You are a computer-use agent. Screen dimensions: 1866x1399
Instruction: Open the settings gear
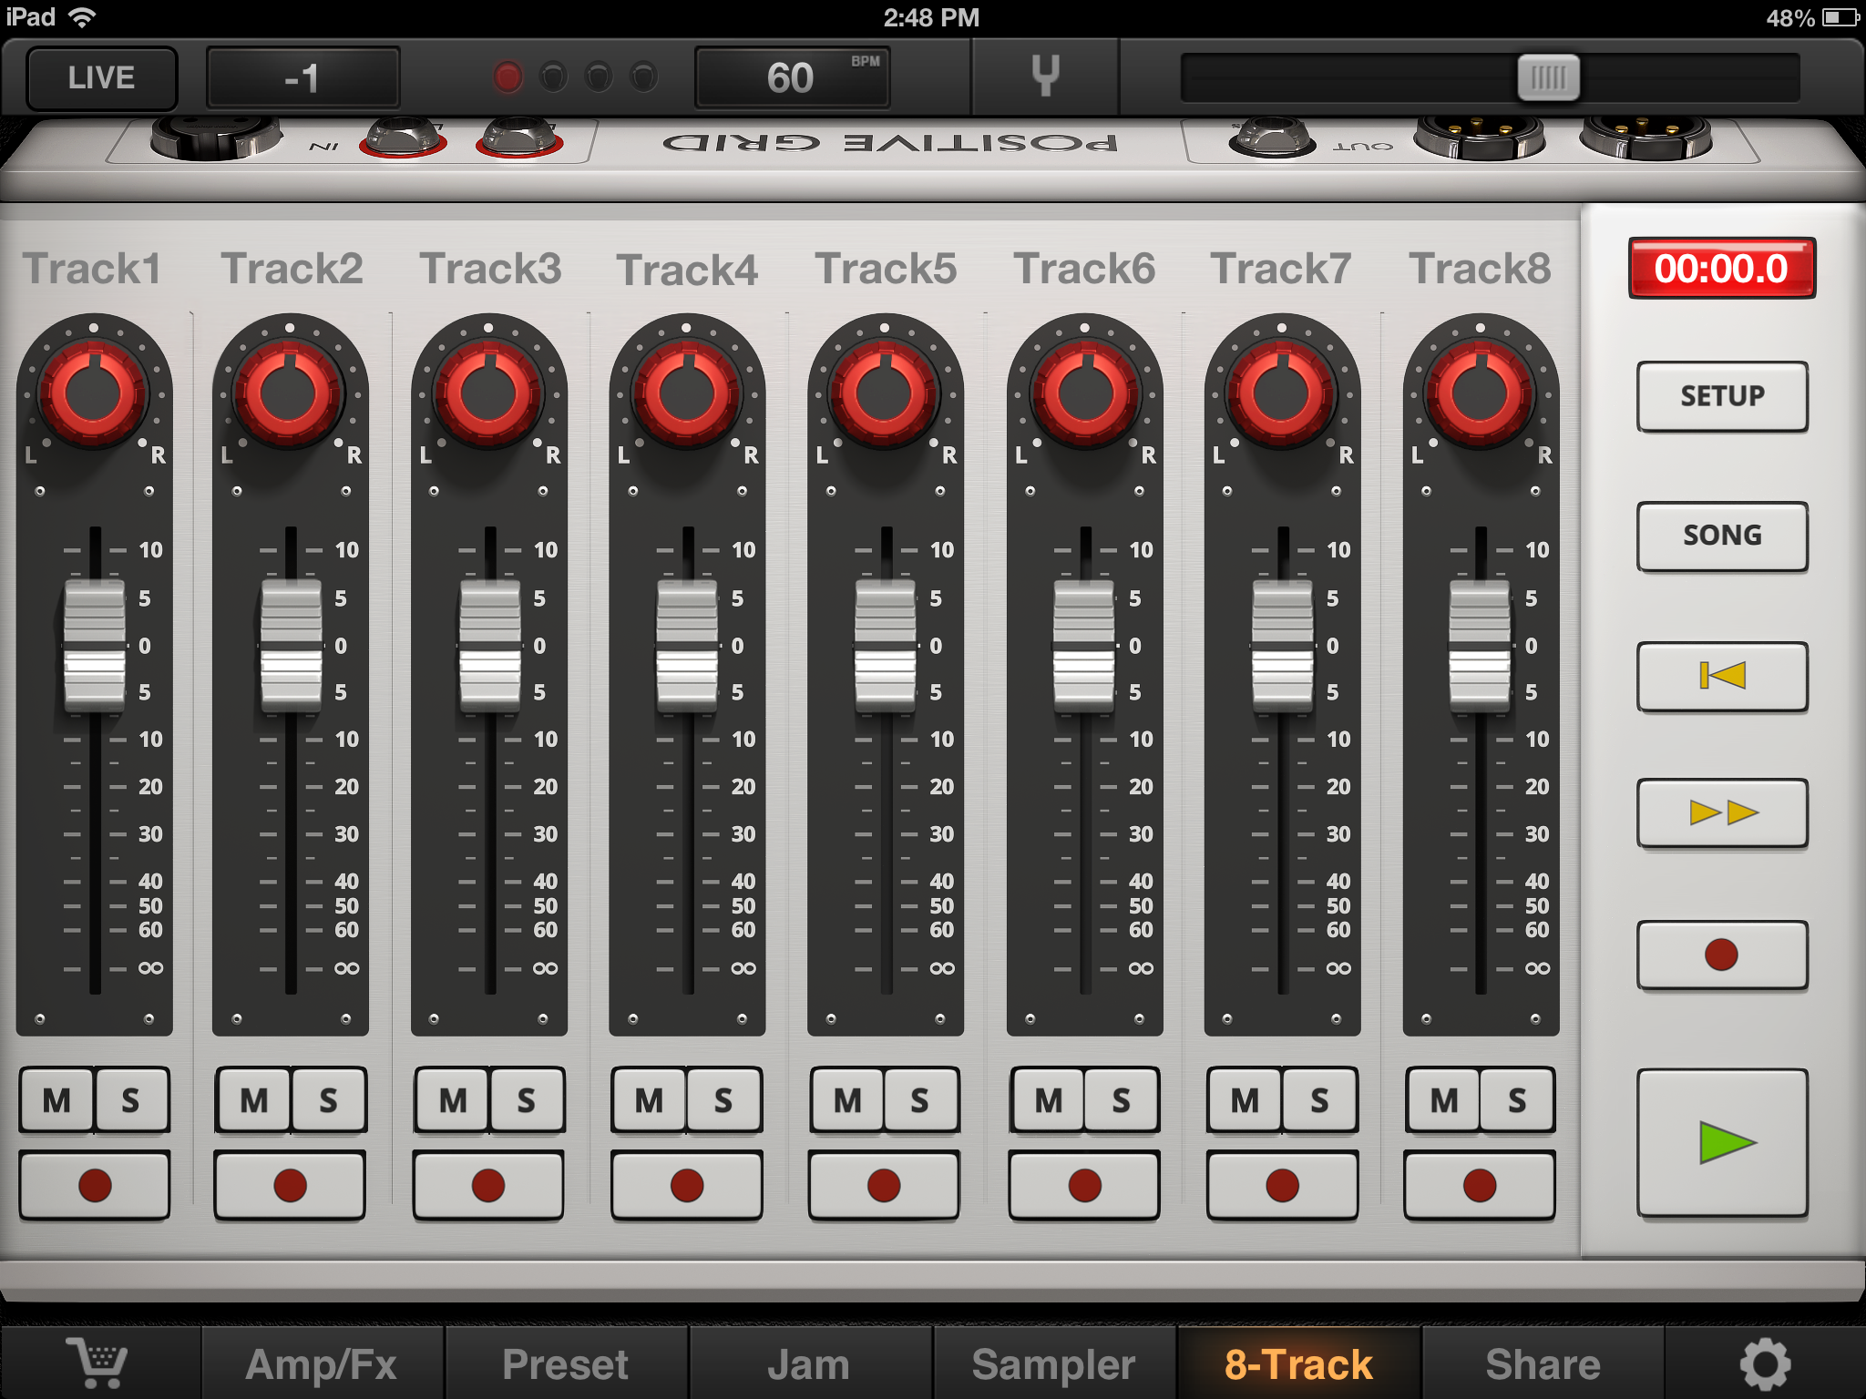[1765, 1363]
